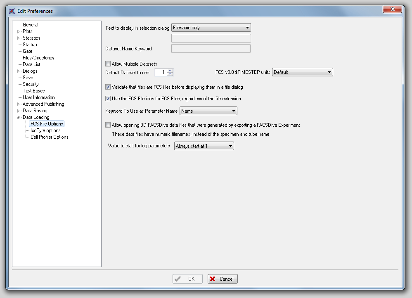Viewport: 412px width, 298px height.
Task: Close the Edit Preferences dialog
Action: [x=392, y=9]
